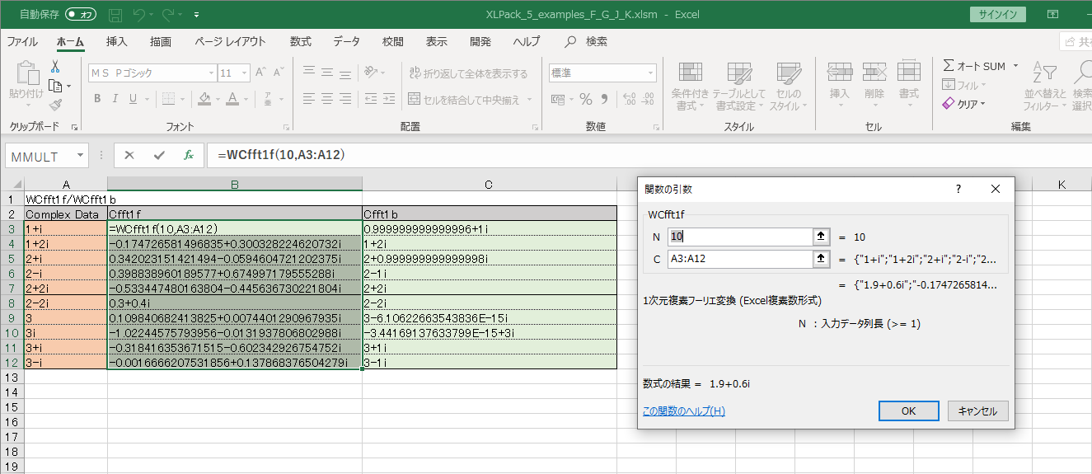Screen dimensions: 1092x474
Task: Open the 数式 (Formulas) ribbon tab
Action: coord(300,41)
